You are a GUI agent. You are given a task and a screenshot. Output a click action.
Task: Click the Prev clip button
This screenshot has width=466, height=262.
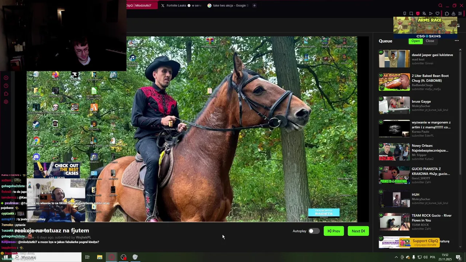pos(334,231)
